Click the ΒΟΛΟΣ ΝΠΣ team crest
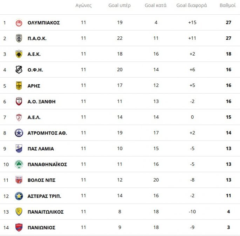This screenshot has height=236, width=240. (19, 180)
